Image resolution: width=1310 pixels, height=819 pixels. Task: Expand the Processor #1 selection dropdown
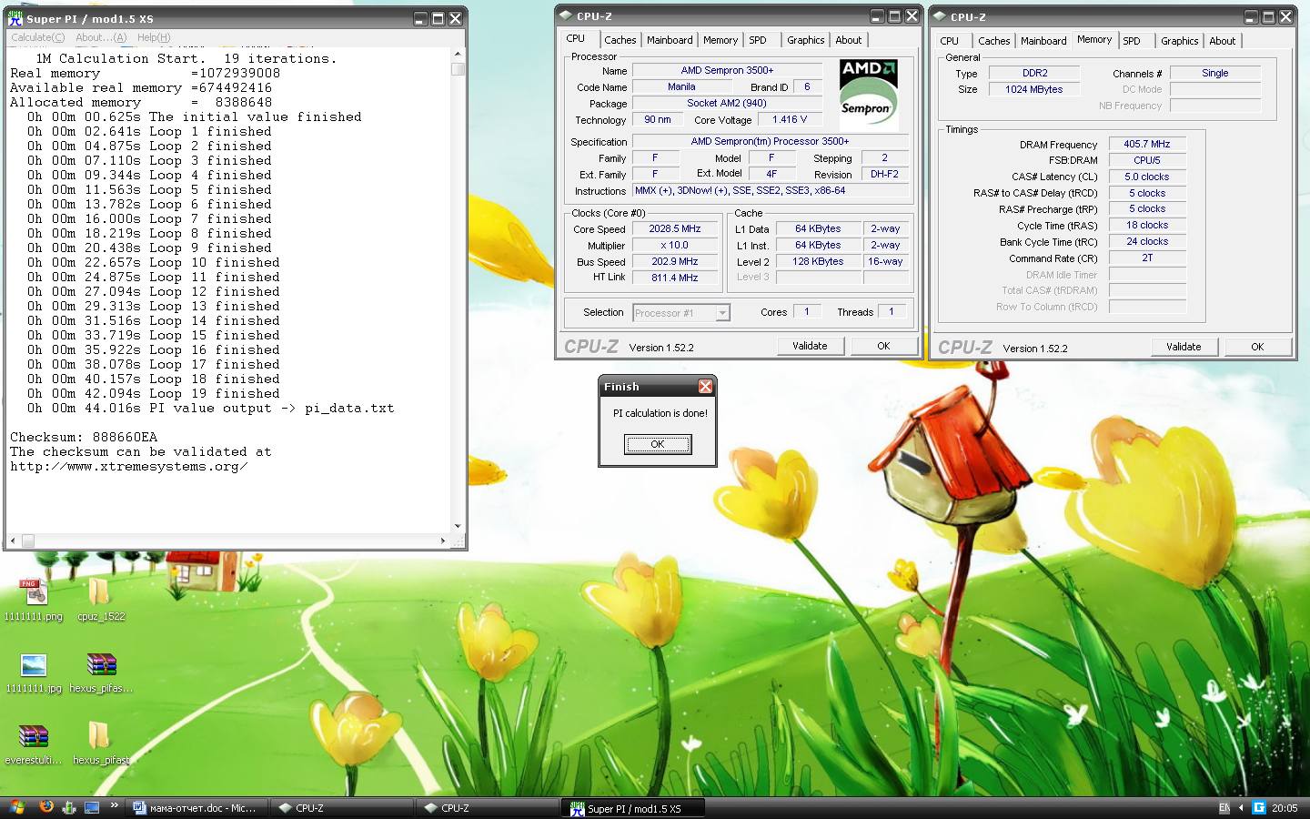723,313
